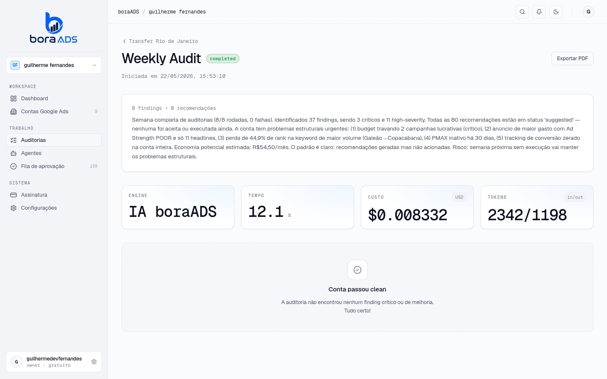
Task: Select Auditorias in the sidebar
Action: (x=54, y=140)
